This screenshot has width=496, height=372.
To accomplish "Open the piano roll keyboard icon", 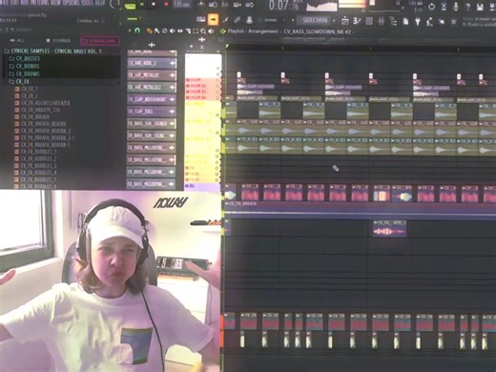I will [x=200, y=20].
